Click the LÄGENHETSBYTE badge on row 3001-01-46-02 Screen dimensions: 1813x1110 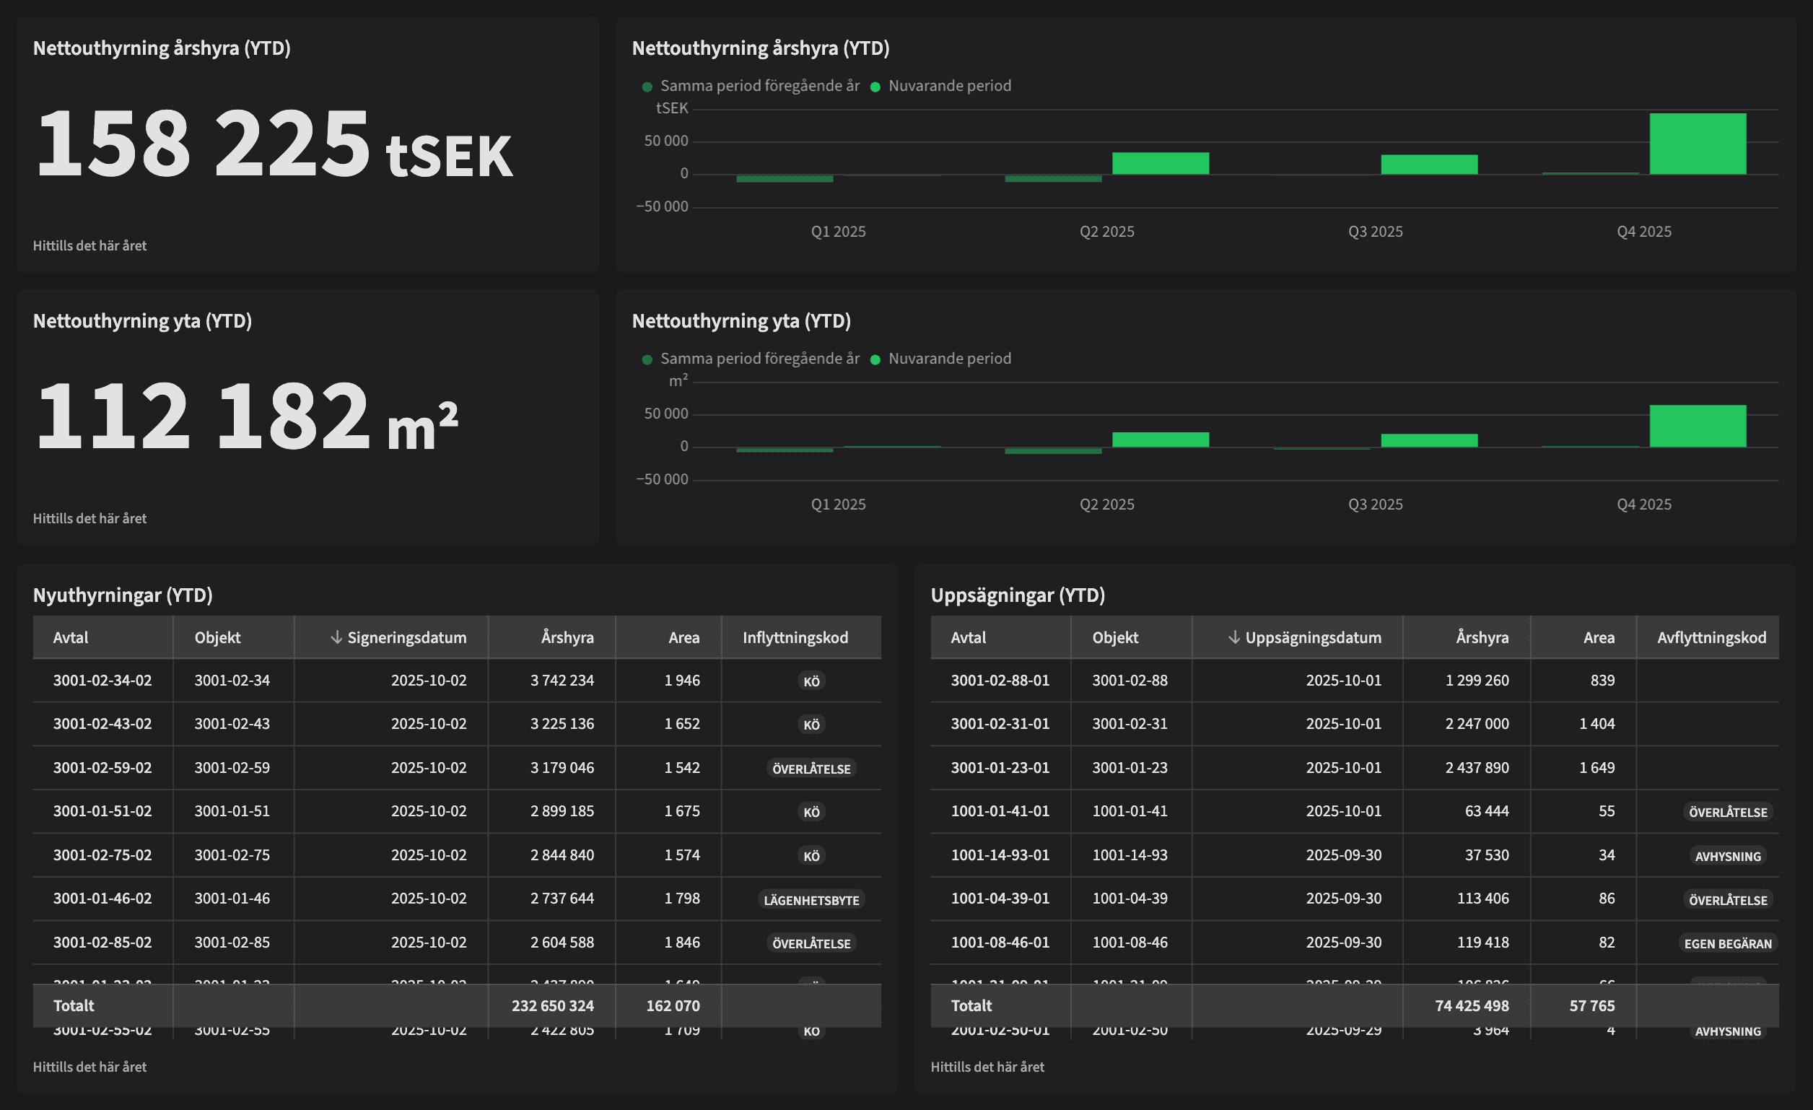point(811,899)
